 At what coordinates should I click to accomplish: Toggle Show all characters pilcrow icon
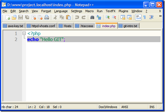pos(145,17)
